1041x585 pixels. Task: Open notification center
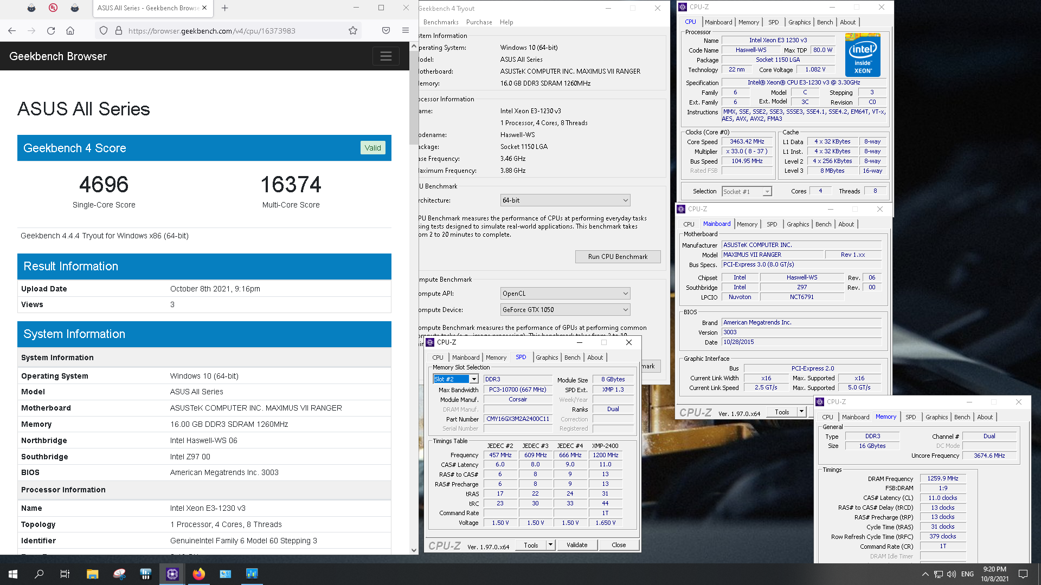1023,574
